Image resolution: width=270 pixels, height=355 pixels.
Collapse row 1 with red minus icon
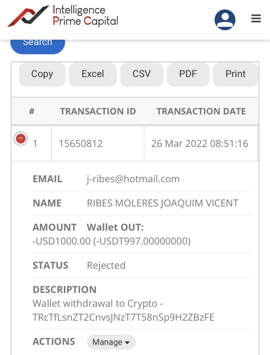(x=21, y=139)
